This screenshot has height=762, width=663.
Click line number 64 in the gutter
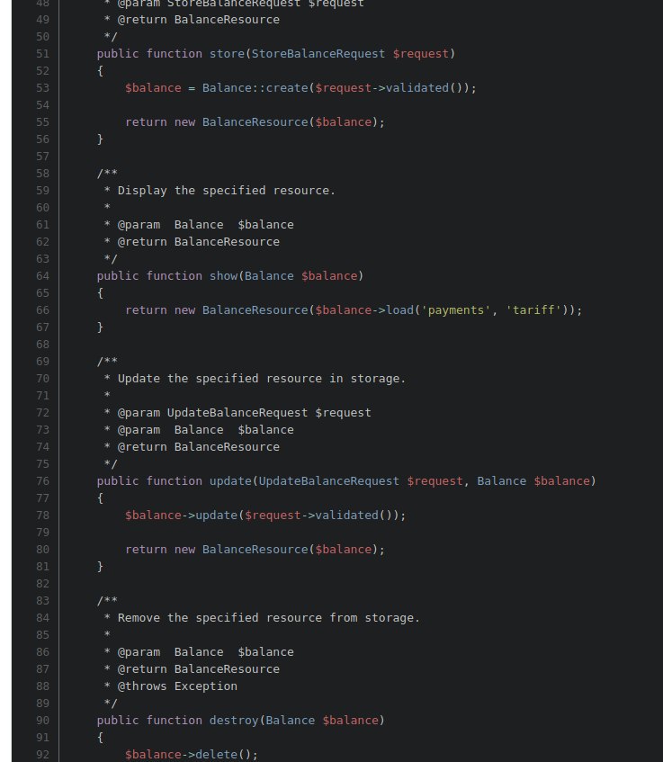(x=43, y=276)
